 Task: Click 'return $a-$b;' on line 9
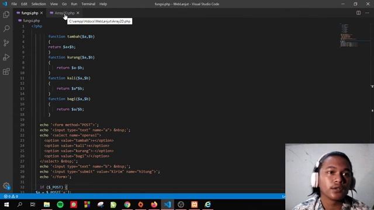70,68
